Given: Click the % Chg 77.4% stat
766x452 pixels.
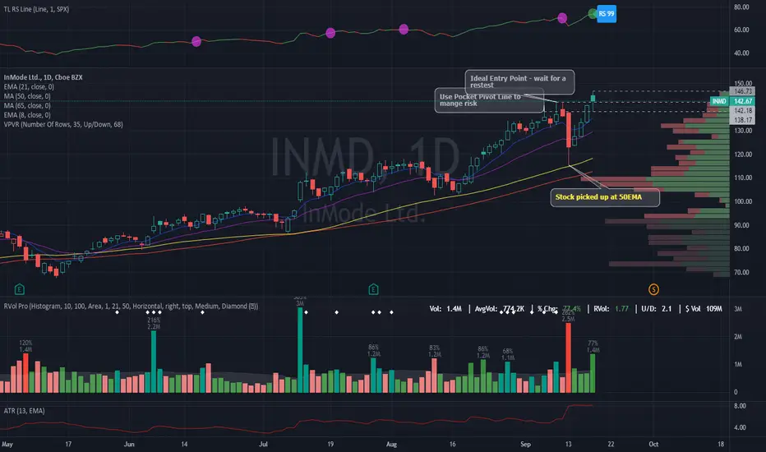Looking at the screenshot, I should point(559,309).
